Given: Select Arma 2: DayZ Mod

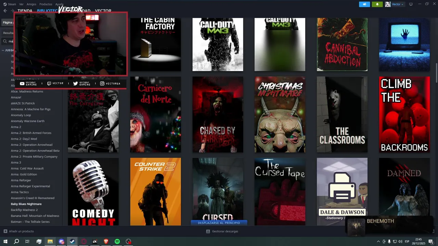Looking at the screenshot, I should tap(24, 139).
